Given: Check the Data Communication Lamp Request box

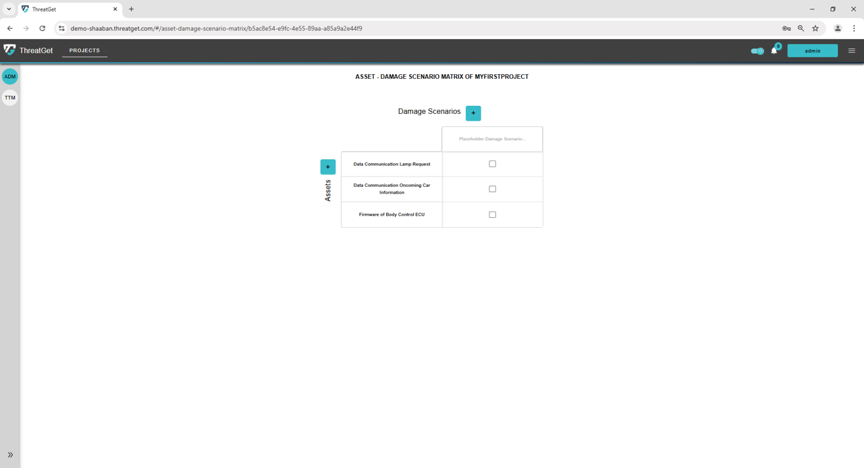Looking at the screenshot, I should click(x=492, y=164).
